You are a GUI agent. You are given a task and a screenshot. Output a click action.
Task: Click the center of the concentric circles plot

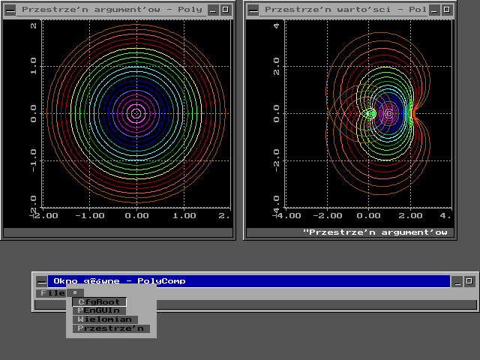(136, 113)
